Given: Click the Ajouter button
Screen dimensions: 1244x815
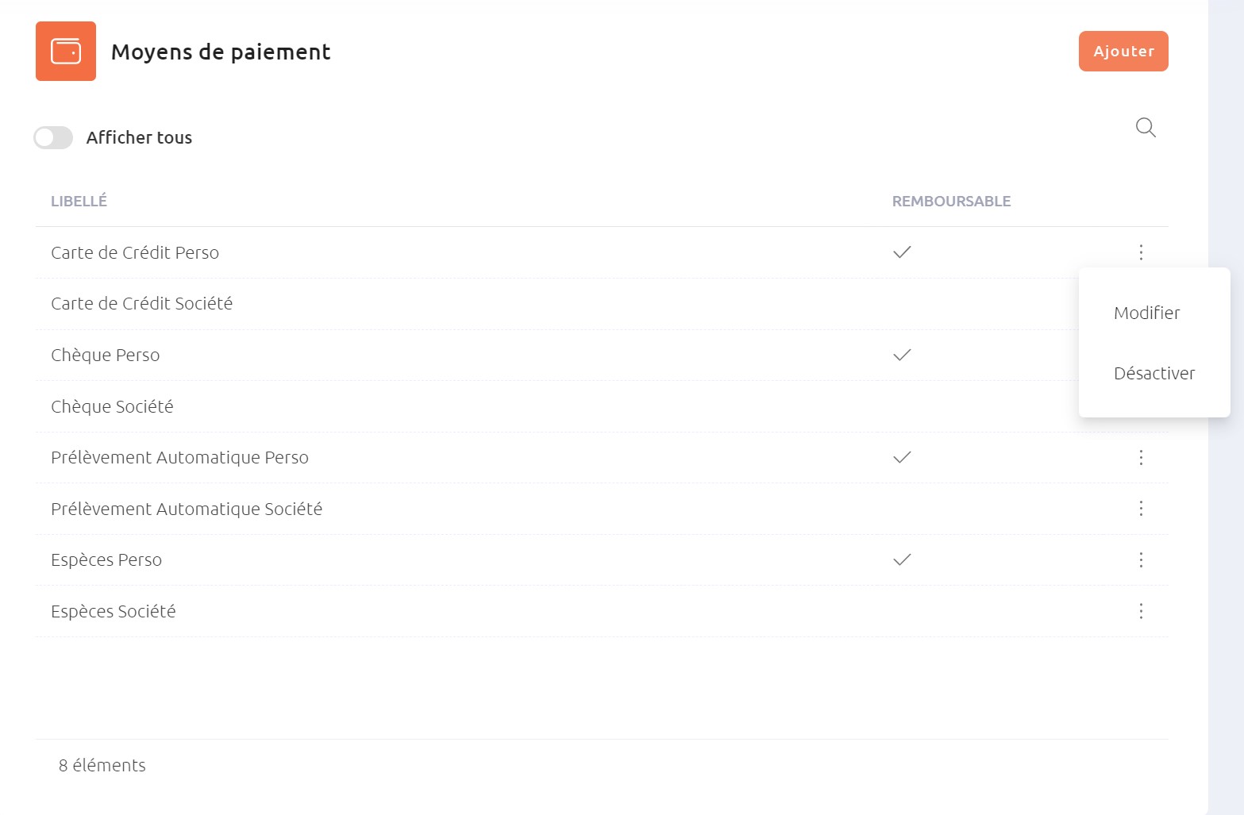Looking at the screenshot, I should pos(1123,52).
